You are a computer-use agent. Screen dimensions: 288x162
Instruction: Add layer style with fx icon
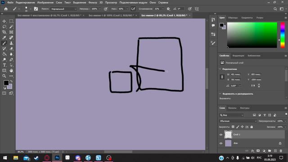[252, 151]
